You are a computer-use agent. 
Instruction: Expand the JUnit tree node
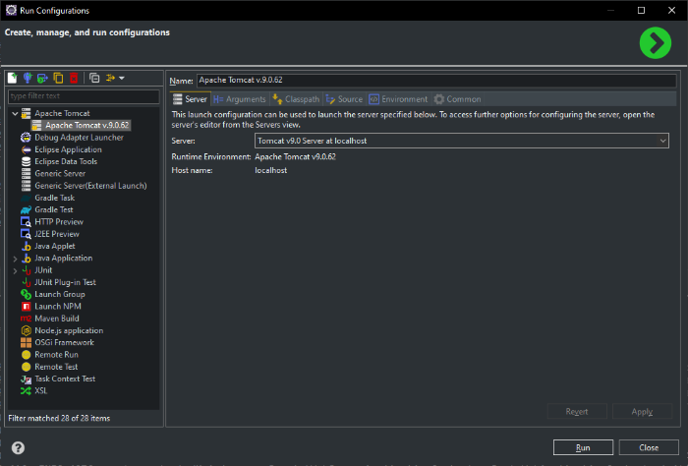pos(14,269)
